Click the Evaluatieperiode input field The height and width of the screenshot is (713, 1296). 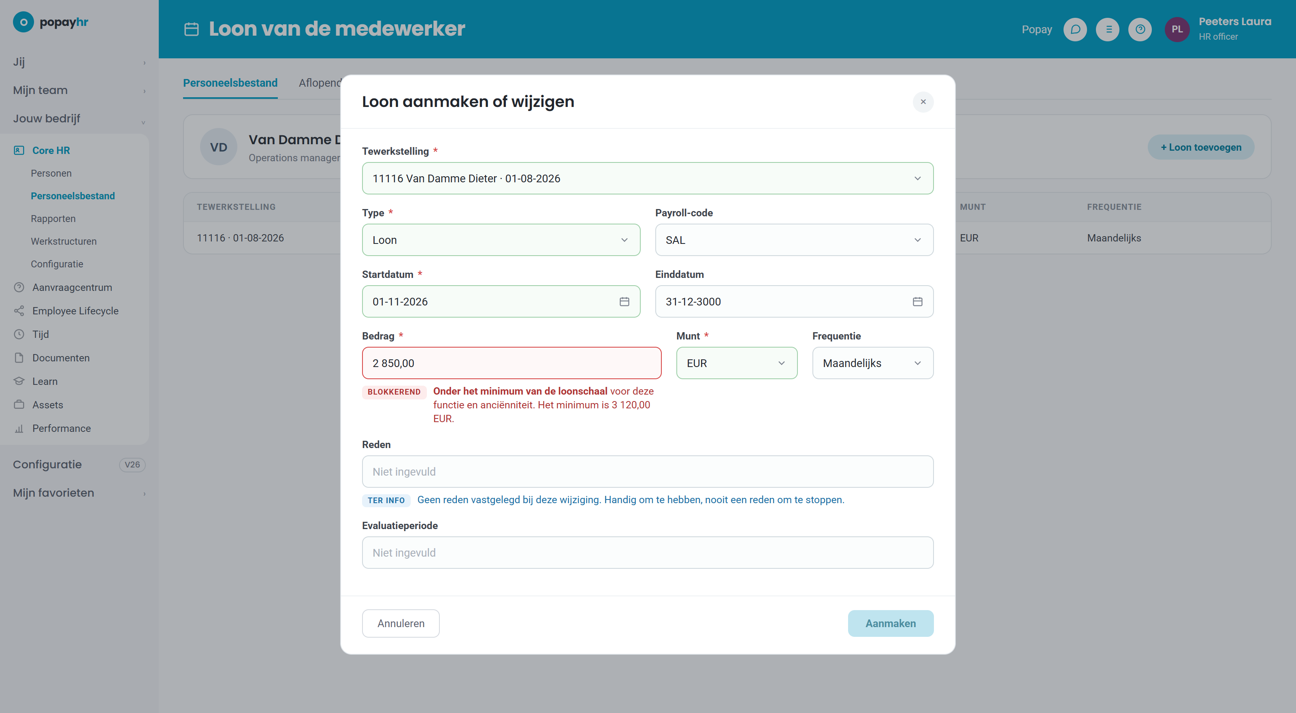[x=648, y=553]
